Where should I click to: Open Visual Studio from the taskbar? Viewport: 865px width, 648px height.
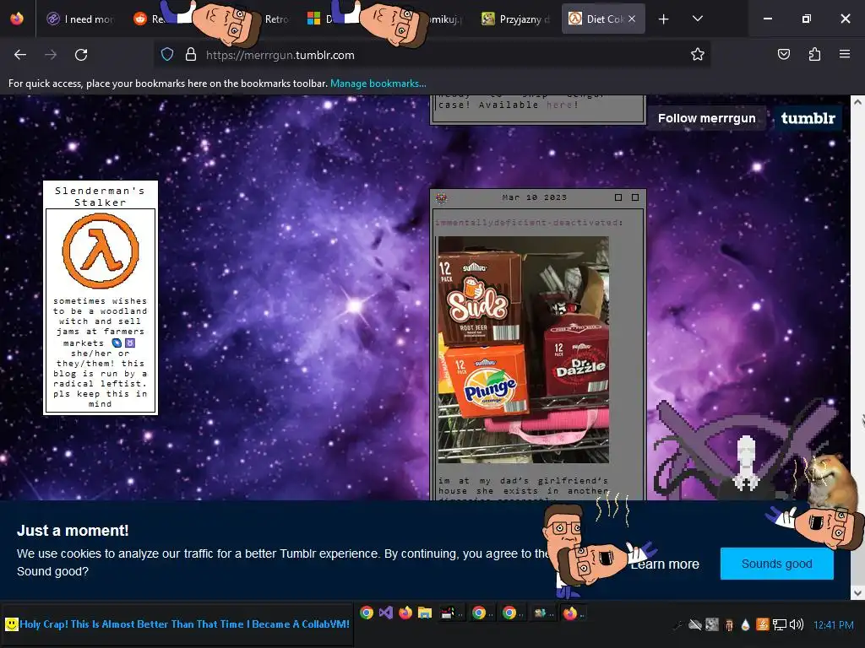click(x=385, y=613)
